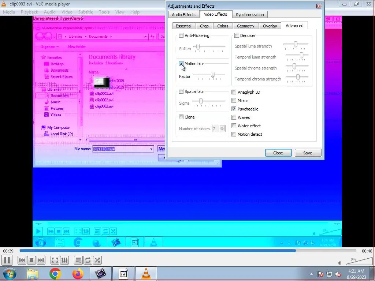Open File Explorer from taskbar

pos(33,274)
